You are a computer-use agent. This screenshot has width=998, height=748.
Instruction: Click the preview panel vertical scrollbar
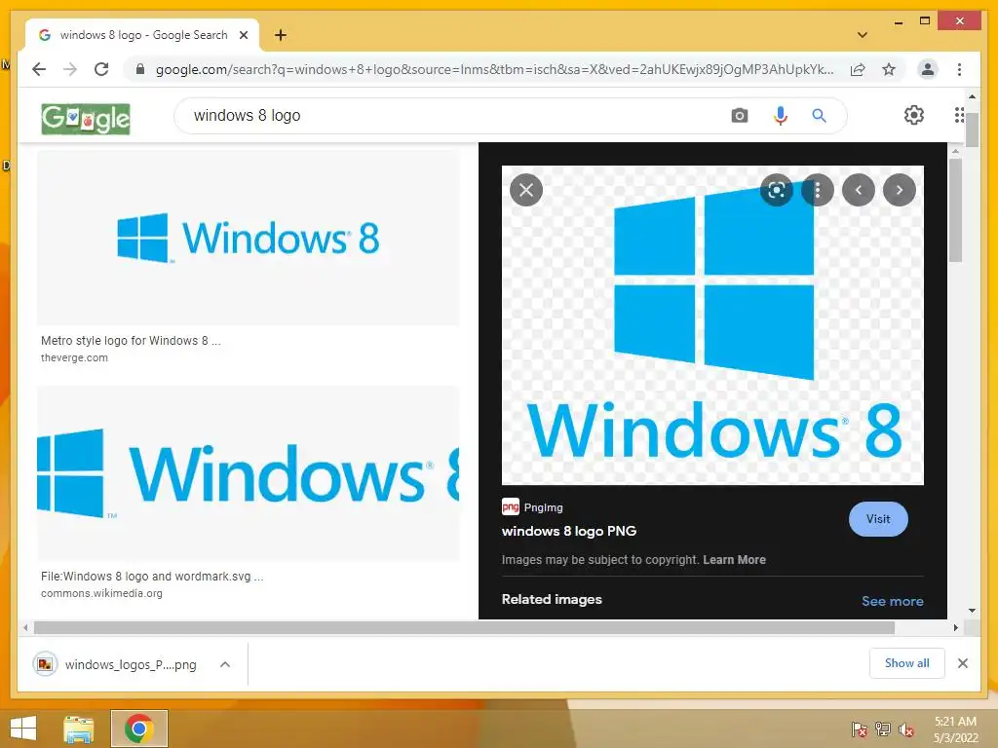tap(955, 210)
